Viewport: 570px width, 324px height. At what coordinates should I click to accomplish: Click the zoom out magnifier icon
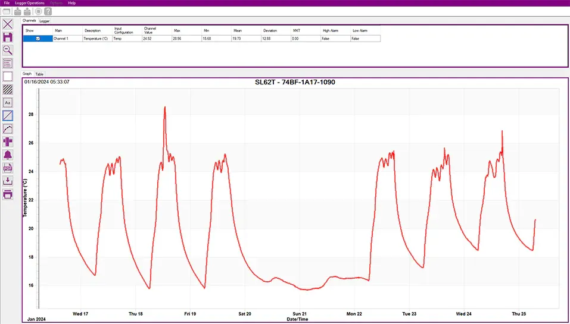coord(8,50)
